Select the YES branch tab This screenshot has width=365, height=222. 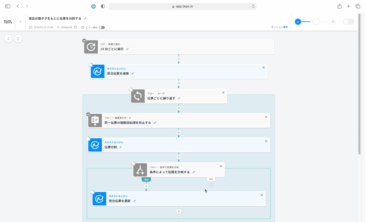click(146, 179)
